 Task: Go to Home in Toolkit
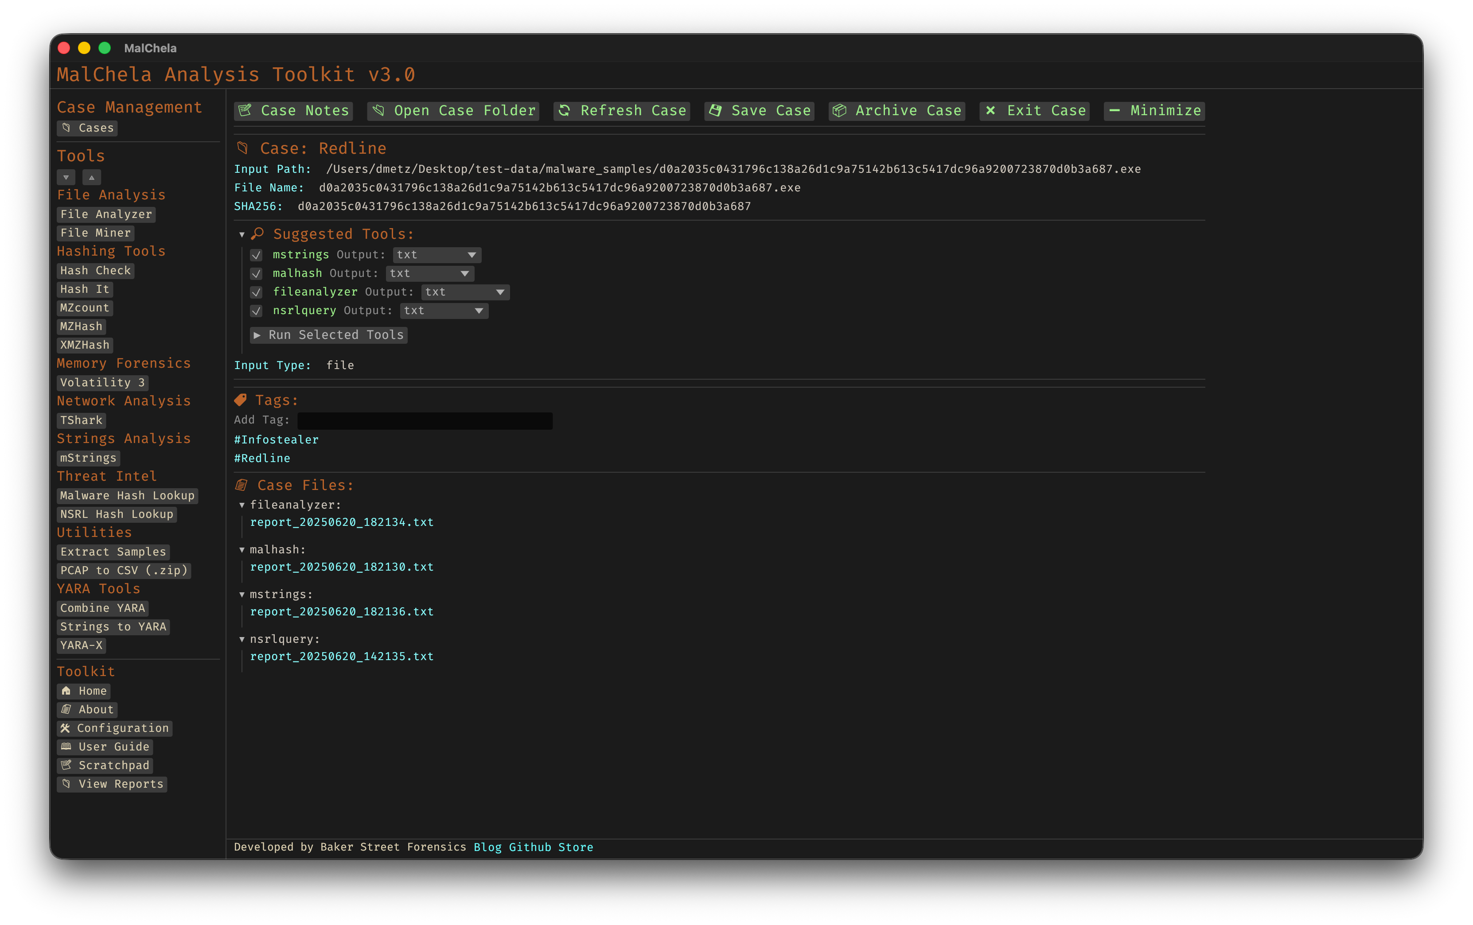tap(84, 691)
